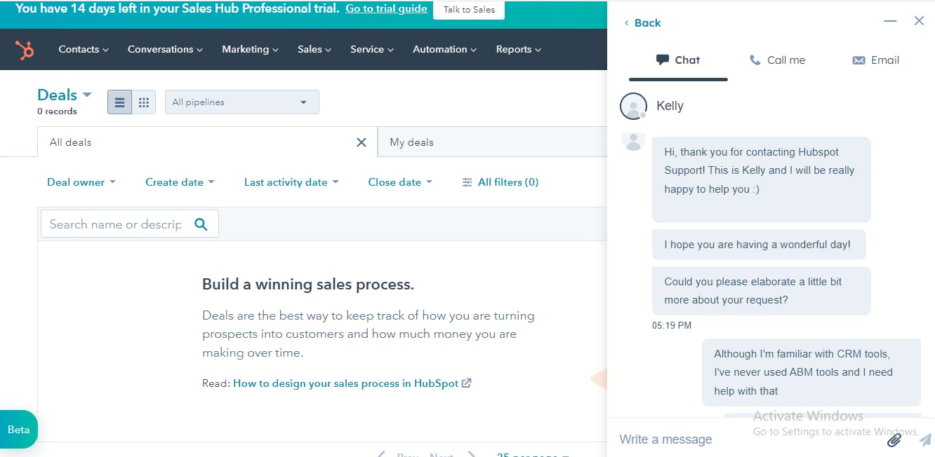Open the Automation menu

coord(444,49)
